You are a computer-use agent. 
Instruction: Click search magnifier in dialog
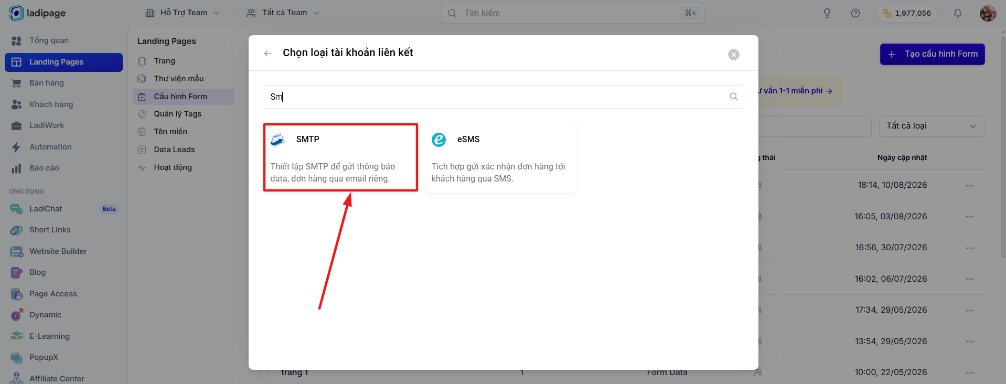[734, 97]
